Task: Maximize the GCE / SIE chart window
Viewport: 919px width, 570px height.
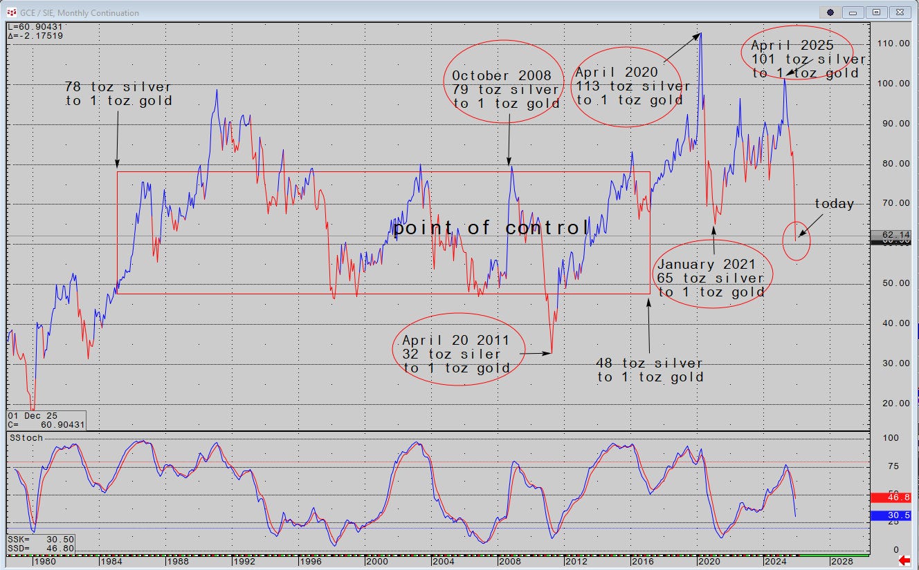Action: point(877,12)
